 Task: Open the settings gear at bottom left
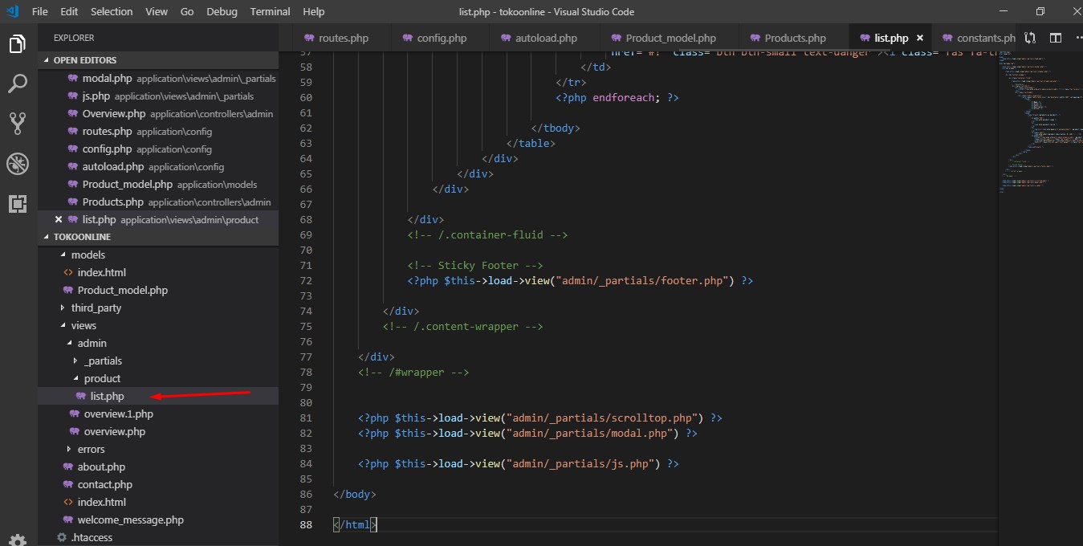(18, 540)
